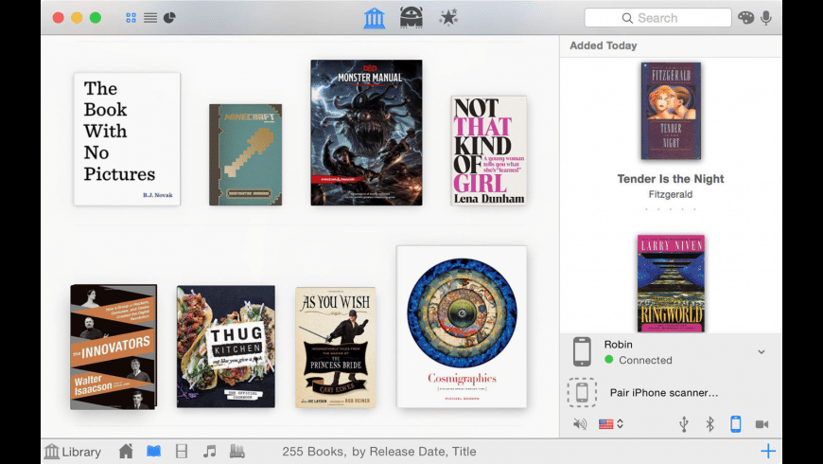Open the stars wishlist icon
Image resolution: width=823 pixels, height=464 pixels.
pos(448,17)
